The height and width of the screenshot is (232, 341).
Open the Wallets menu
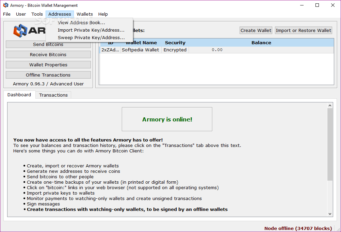pos(85,14)
